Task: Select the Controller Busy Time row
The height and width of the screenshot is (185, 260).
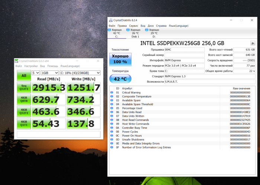Action: (180, 128)
